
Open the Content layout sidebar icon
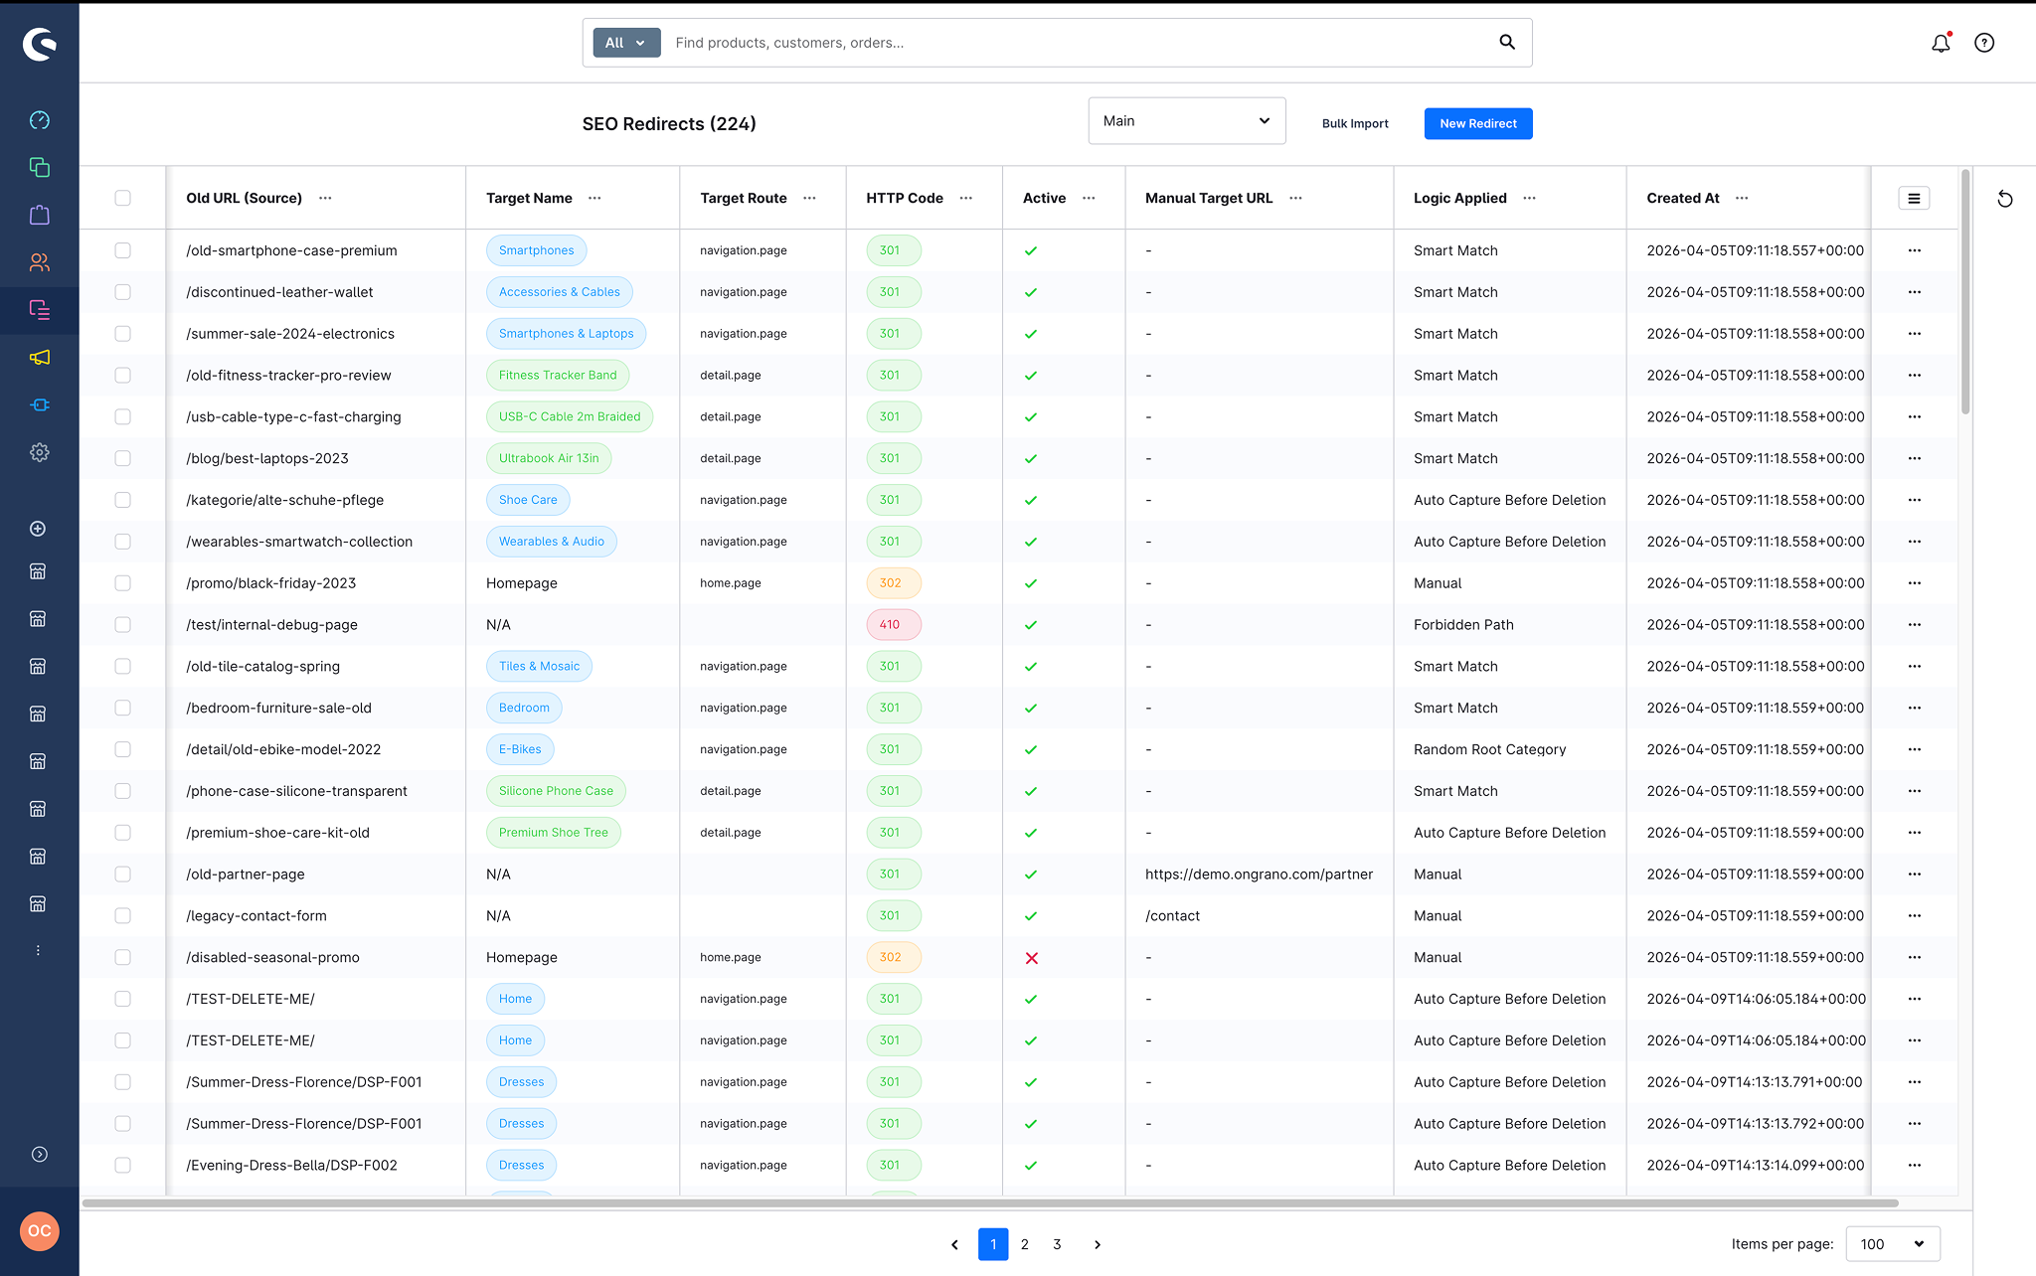pos(39,310)
